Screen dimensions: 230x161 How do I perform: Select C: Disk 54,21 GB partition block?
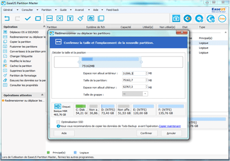click(81, 110)
